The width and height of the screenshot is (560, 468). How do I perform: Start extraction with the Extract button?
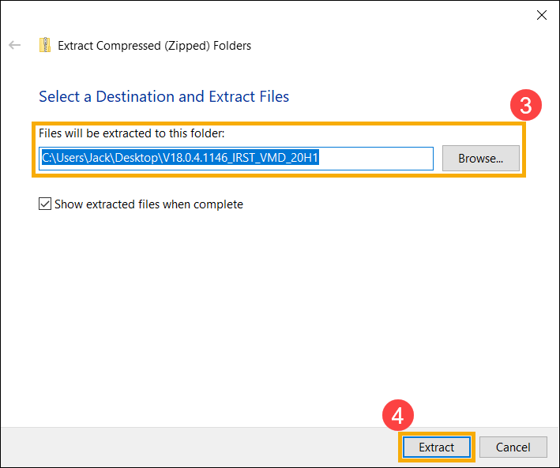point(437,447)
